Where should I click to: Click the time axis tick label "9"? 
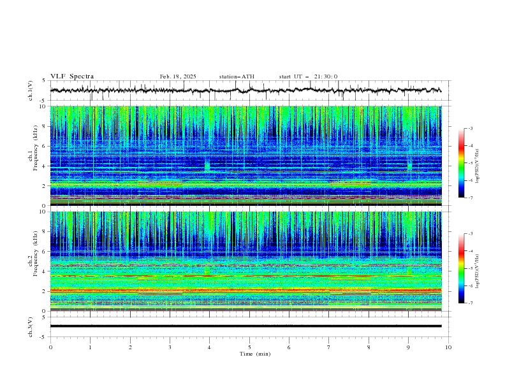coord(408,347)
